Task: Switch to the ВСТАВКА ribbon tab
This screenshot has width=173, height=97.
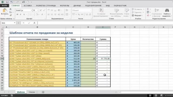Action: pos(28,6)
